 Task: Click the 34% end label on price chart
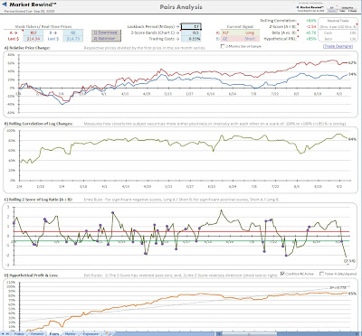pos(352,74)
